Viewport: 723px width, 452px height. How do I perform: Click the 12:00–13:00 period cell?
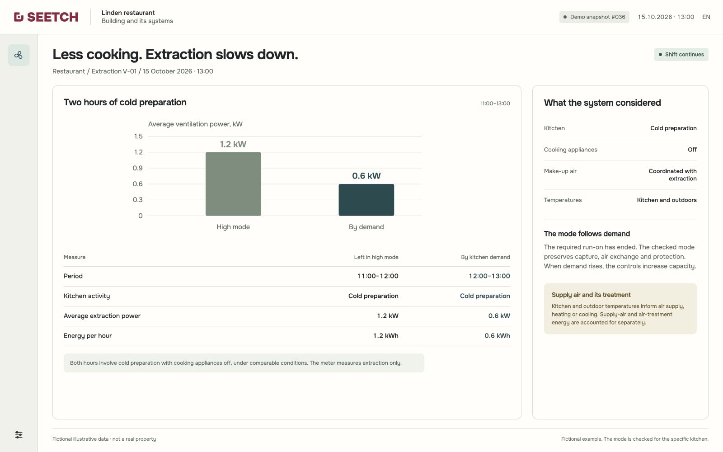489,276
